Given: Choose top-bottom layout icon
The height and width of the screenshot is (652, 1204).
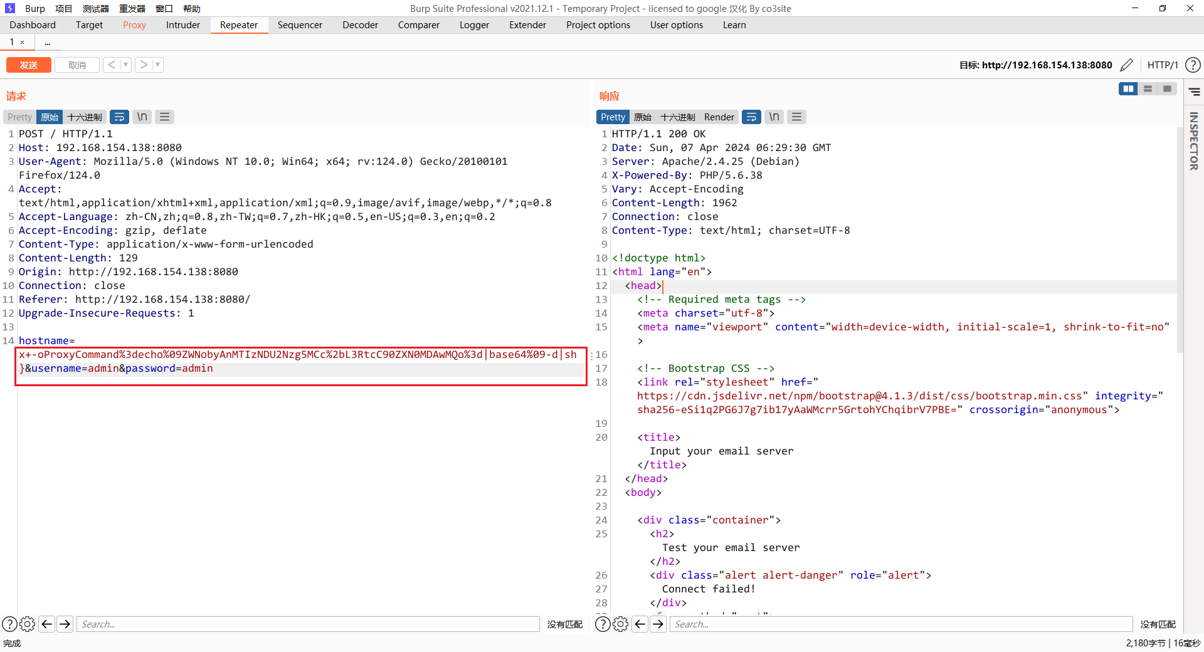Looking at the screenshot, I should tap(1148, 89).
